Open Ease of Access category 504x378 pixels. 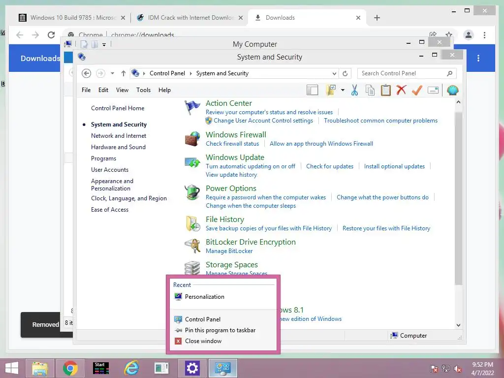110,210
